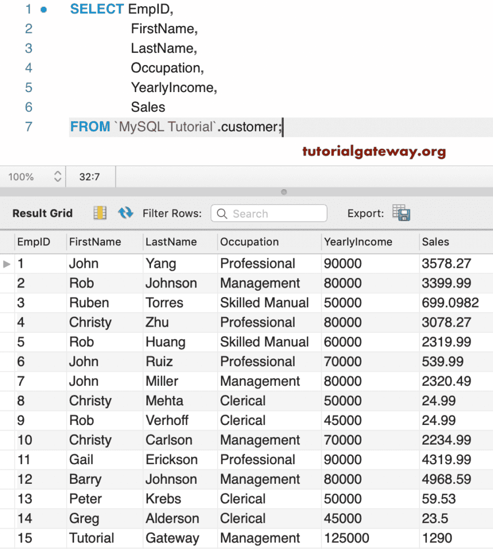This screenshot has height=549, width=493.
Task: Select the last name cell Torres
Action: click(x=180, y=303)
